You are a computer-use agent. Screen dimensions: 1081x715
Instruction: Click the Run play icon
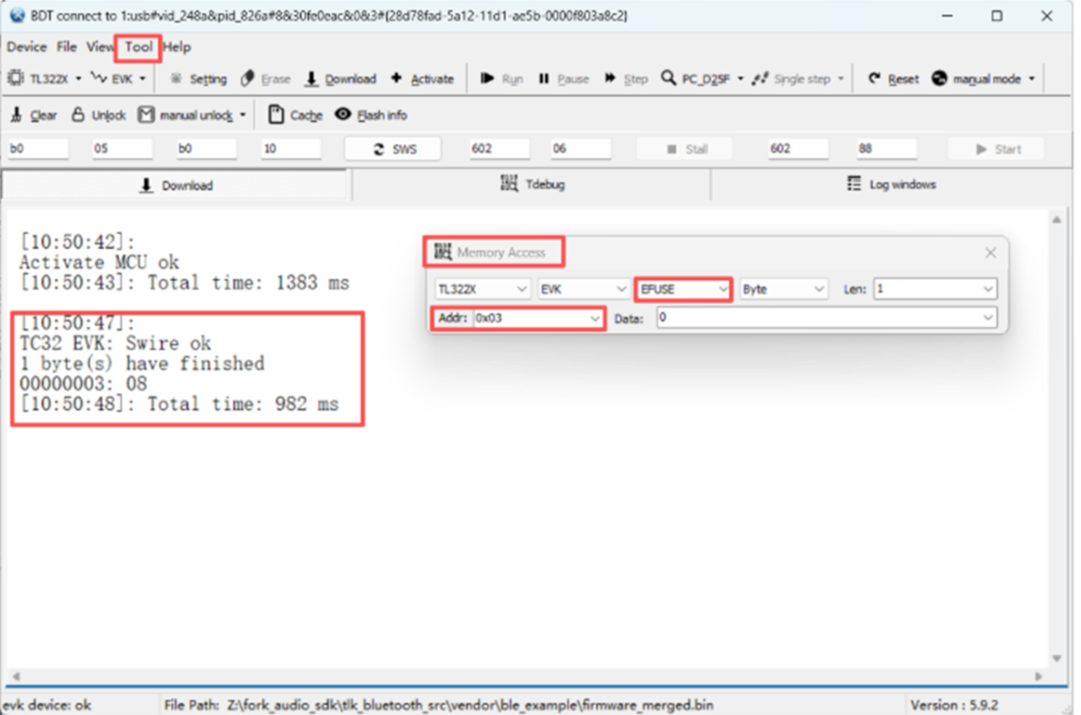(487, 78)
